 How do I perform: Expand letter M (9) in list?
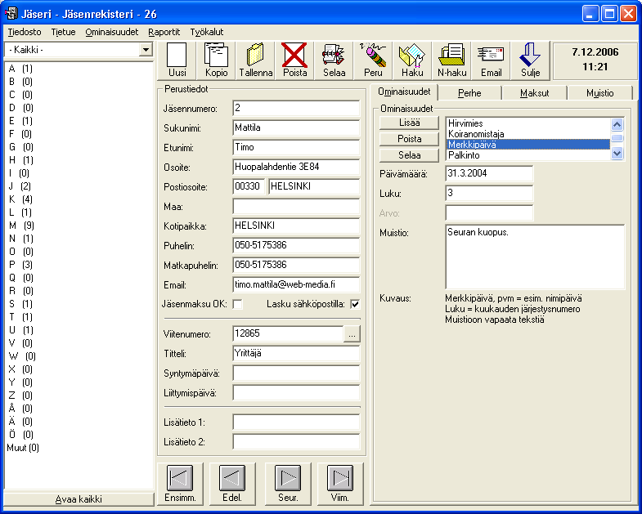tap(21, 226)
